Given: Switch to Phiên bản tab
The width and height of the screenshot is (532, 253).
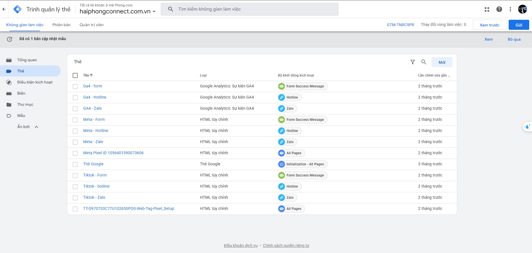Looking at the screenshot, I should 61,25.
